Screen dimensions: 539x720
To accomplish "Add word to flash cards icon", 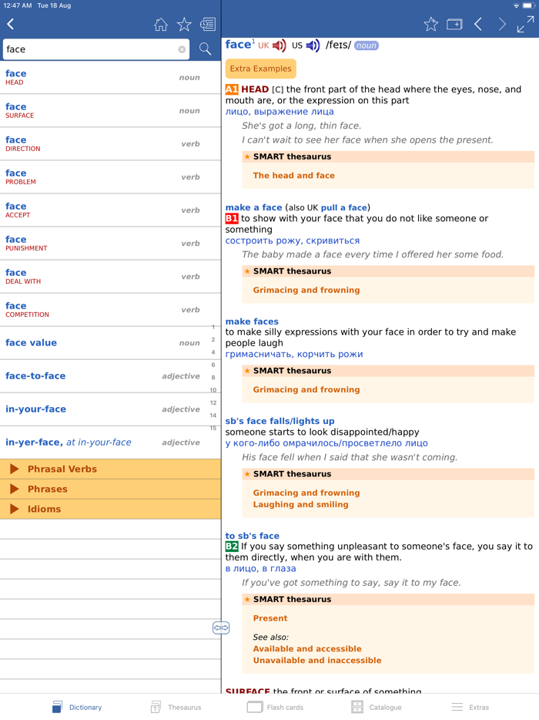I will click(454, 24).
